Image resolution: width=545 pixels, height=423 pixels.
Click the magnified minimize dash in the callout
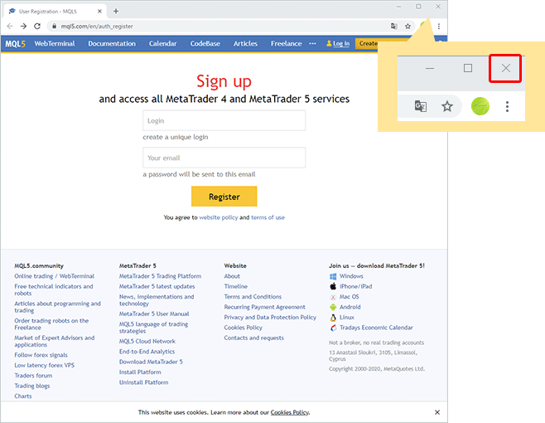point(430,68)
